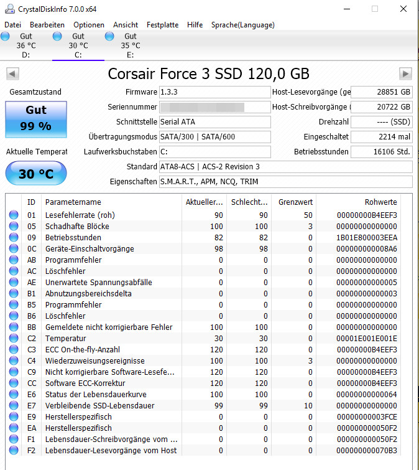Click status orb for Verbleibende SSD-Lebensdauer
This screenshot has width=419, height=470.
pyautogui.click(x=14, y=405)
